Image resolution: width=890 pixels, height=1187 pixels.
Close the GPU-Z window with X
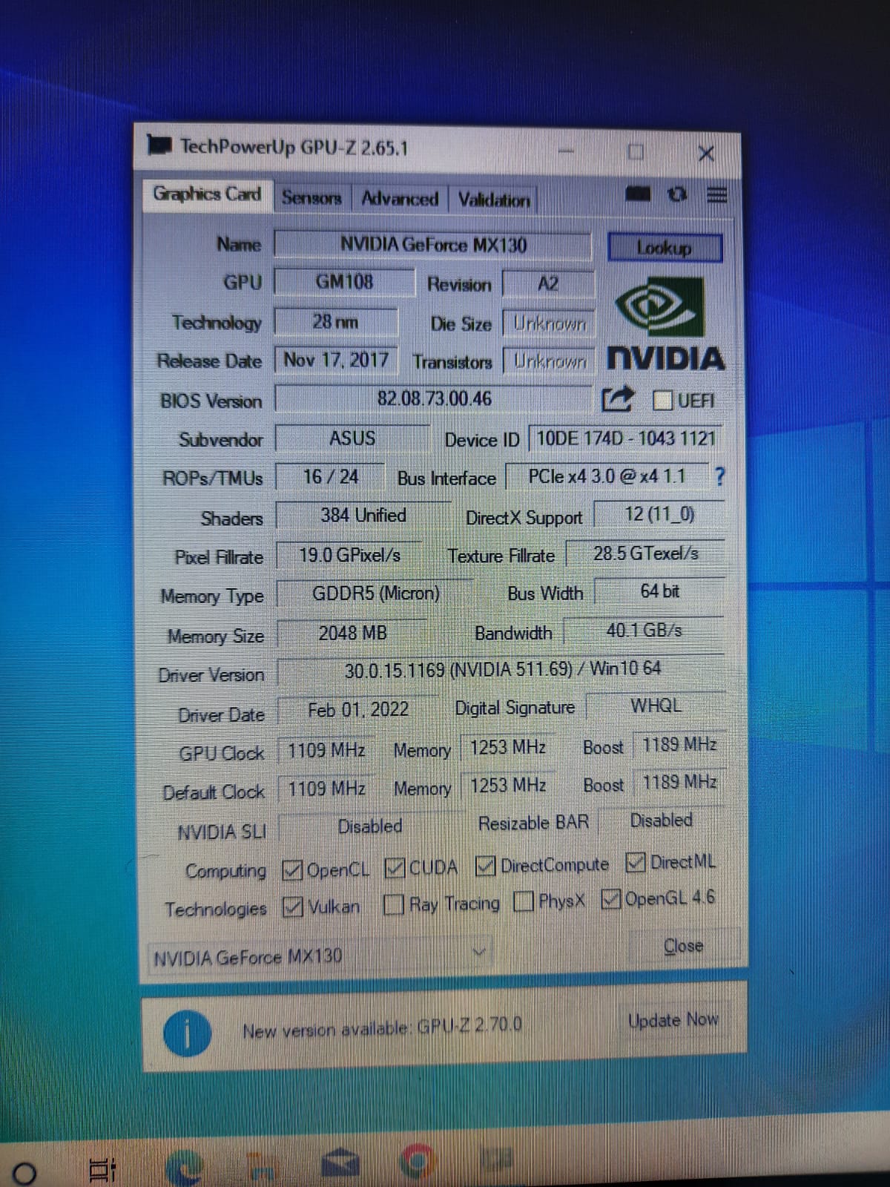[x=706, y=154]
